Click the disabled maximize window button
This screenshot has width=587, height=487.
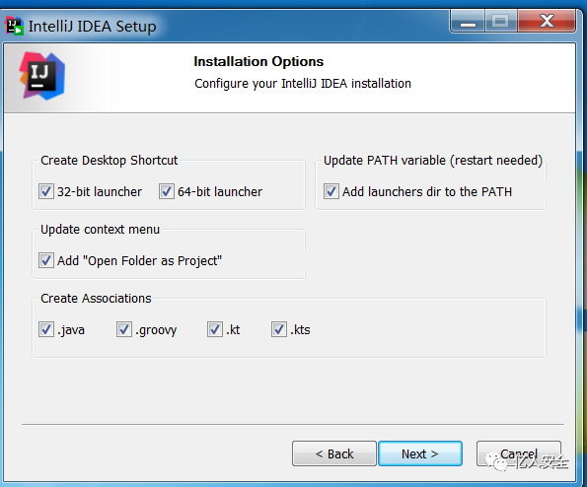(x=500, y=21)
